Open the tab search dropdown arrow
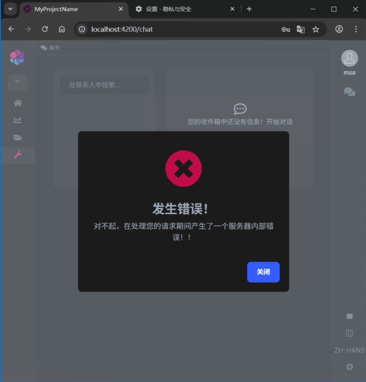The image size is (366, 382). [x=10, y=9]
